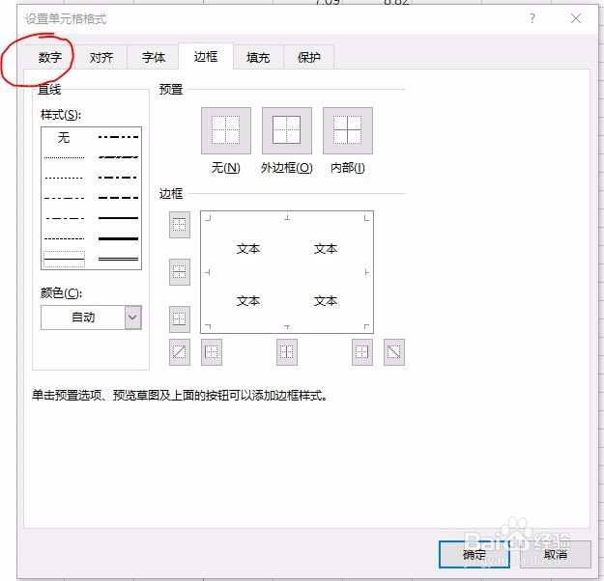Apply the 外边框(O) outline preset
Image resolution: width=604 pixels, height=581 pixels.
(287, 131)
